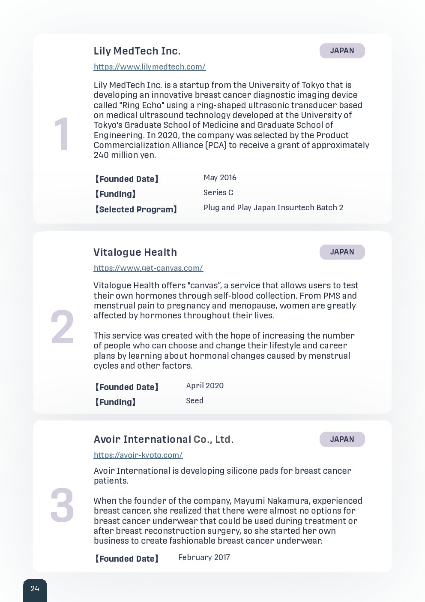Viewport: 425px width, 602px height.
Task: Click the JAPAN badge beside Vitalogue Health
Action: pos(342,252)
